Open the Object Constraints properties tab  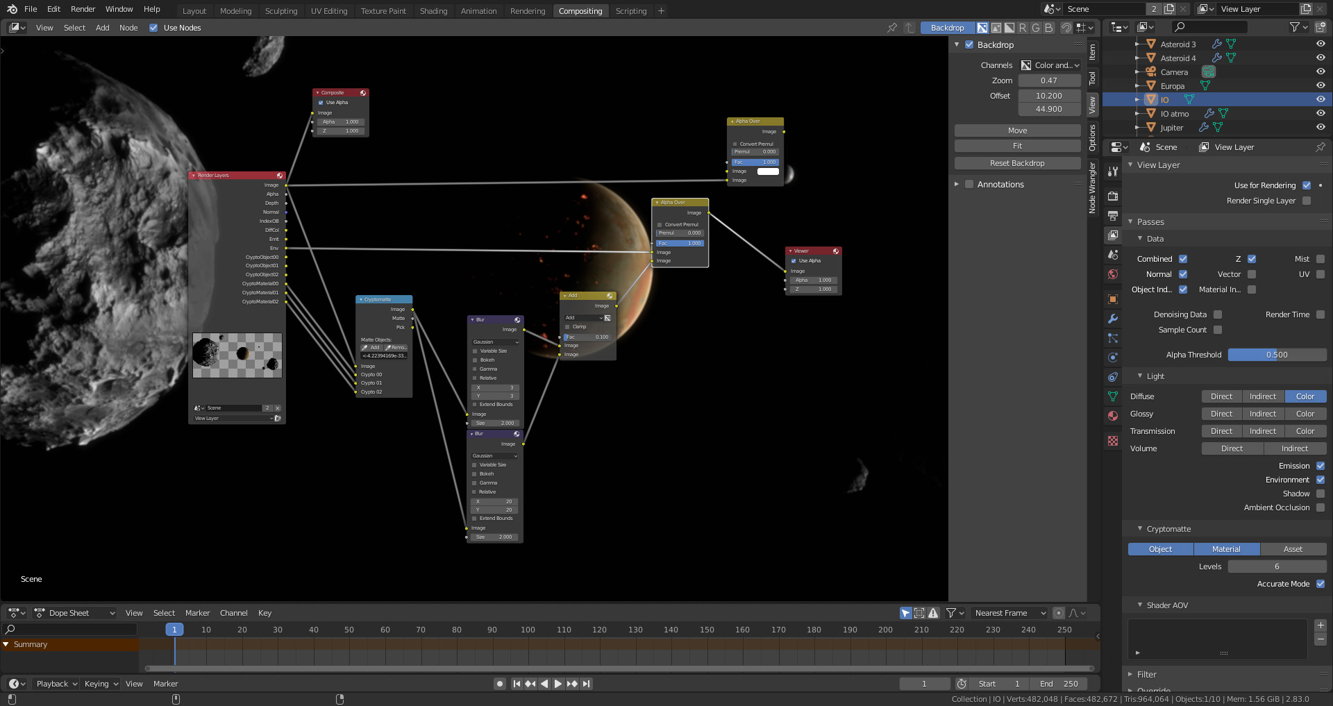point(1113,377)
